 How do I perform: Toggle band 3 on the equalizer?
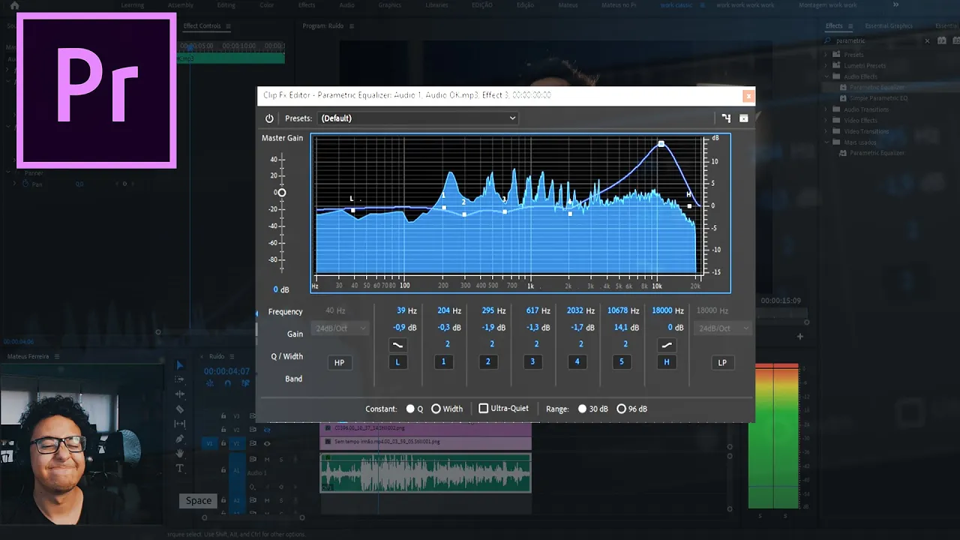(x=532, y=362)
